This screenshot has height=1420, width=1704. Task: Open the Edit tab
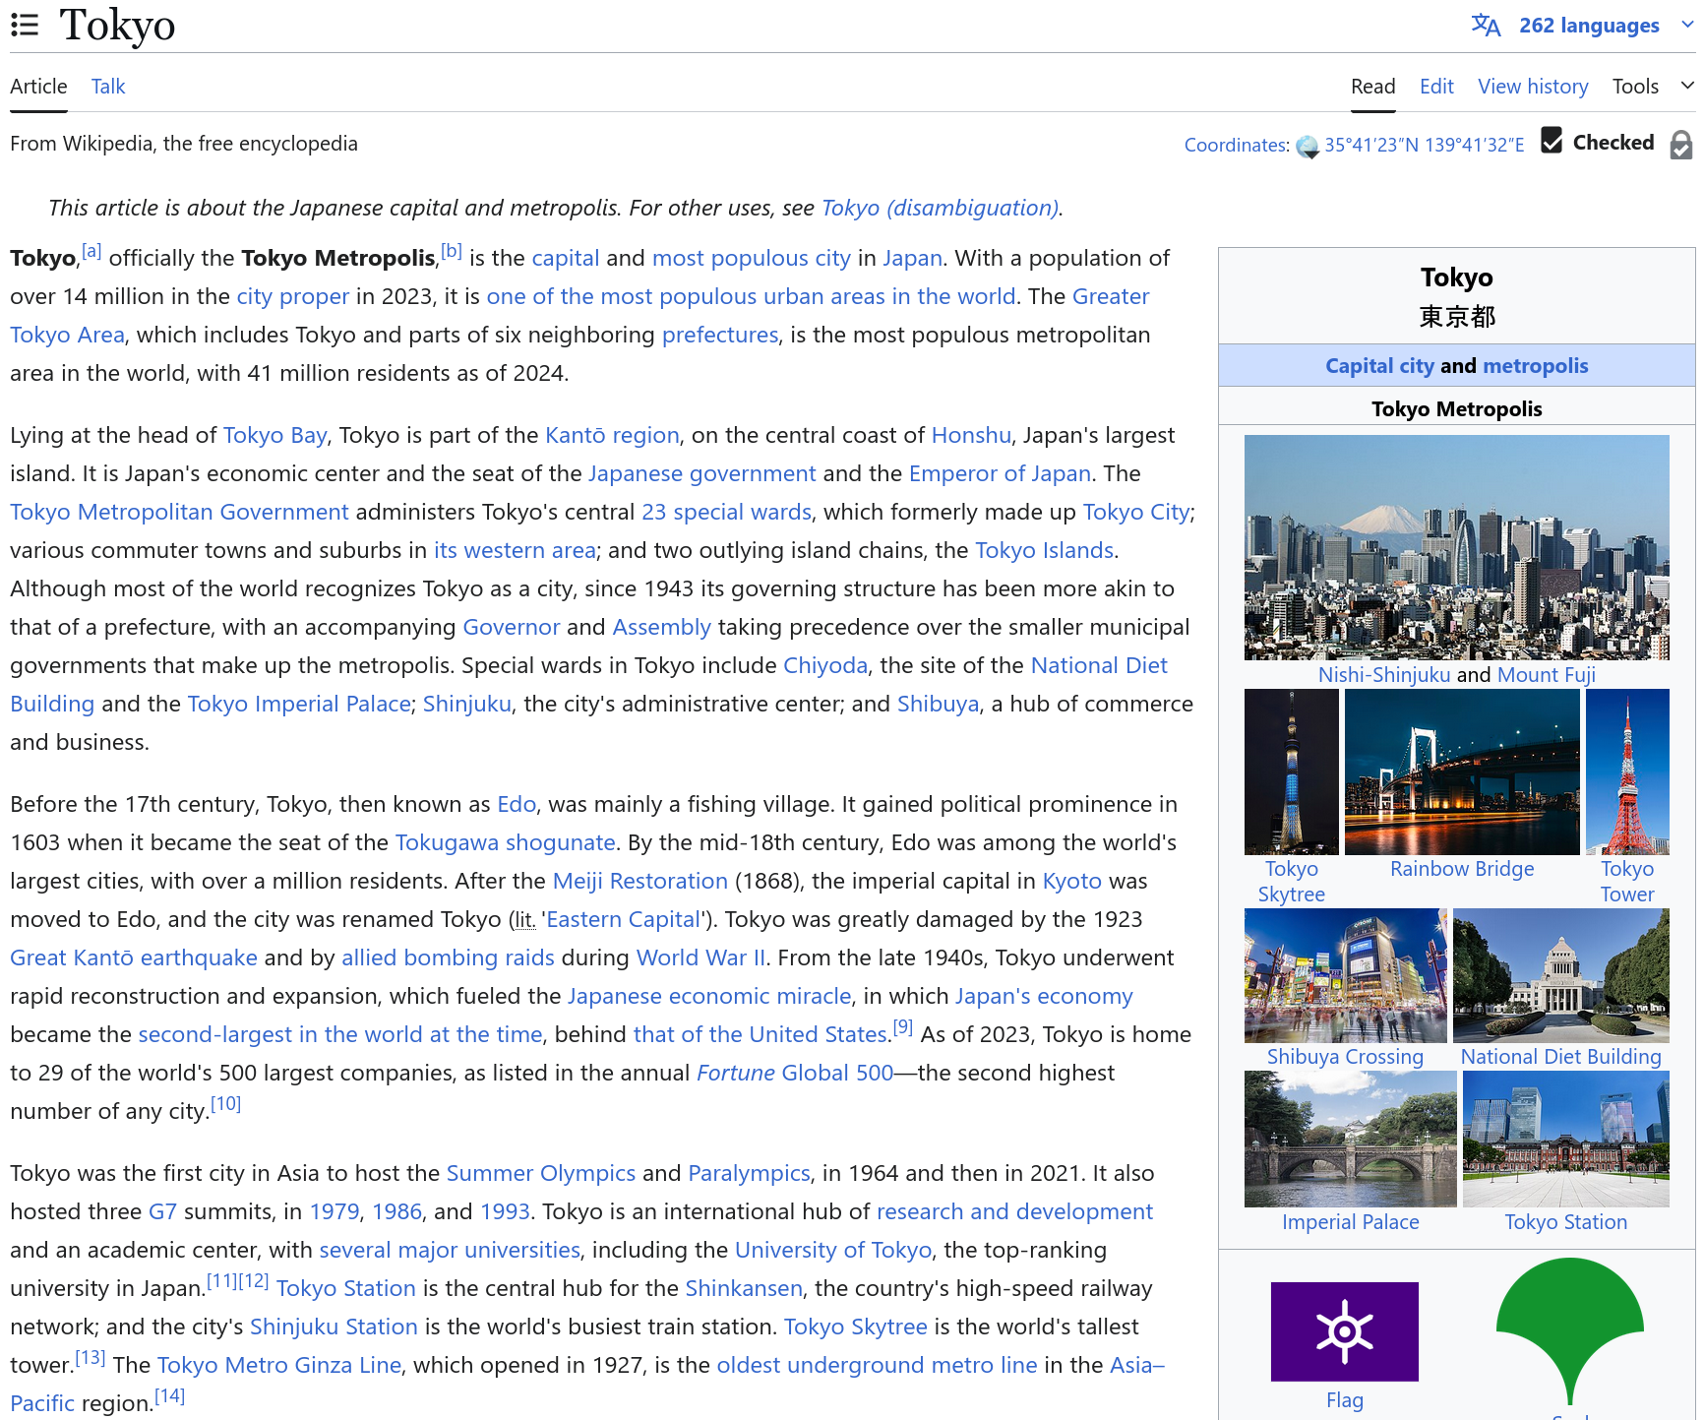point(1436,87)
